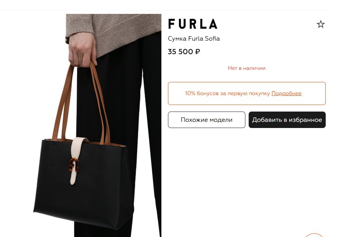Click Добавить в избранное button
This screenshot has height=237, width=352.
click(x=287, y=120)
